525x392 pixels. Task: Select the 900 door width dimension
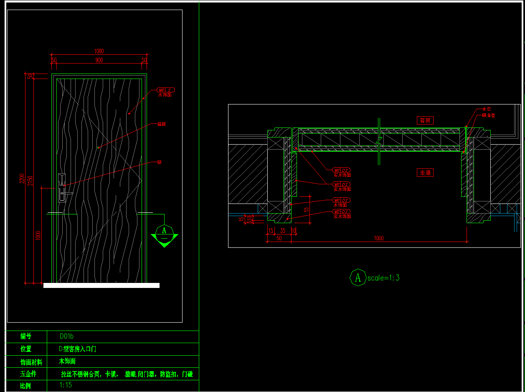[x=99, y=60]
